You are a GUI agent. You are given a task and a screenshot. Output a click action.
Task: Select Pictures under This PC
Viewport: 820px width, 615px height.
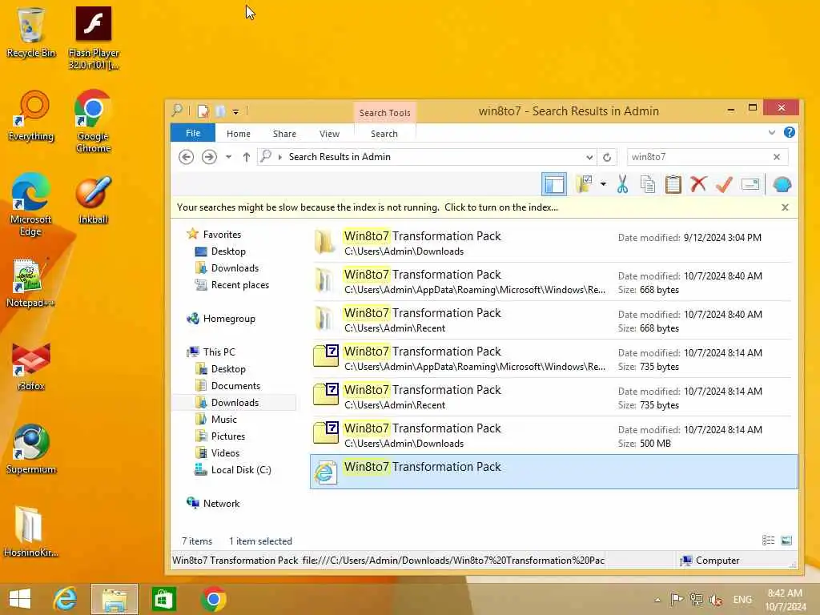click(219, 436)
